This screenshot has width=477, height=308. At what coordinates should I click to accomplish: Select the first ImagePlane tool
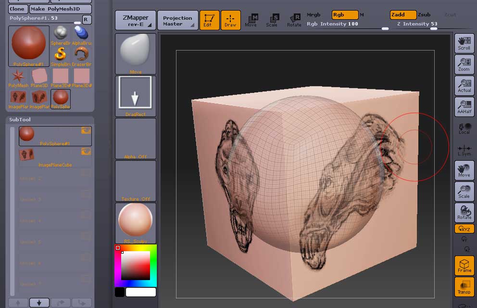(18, 99)
